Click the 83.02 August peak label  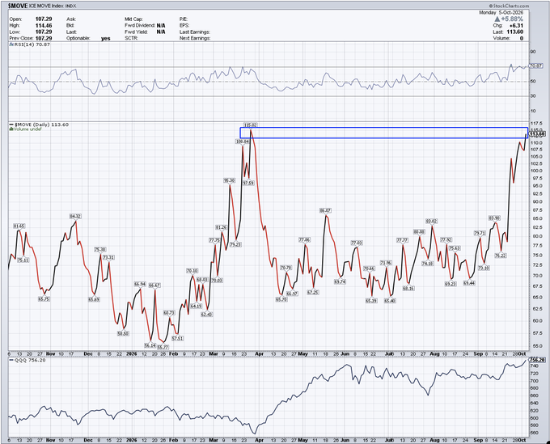coord(431,222)
